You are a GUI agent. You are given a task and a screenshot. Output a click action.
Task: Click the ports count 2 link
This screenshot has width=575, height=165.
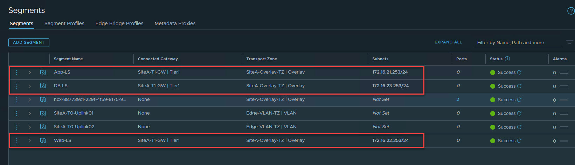[x=458, y=99]
